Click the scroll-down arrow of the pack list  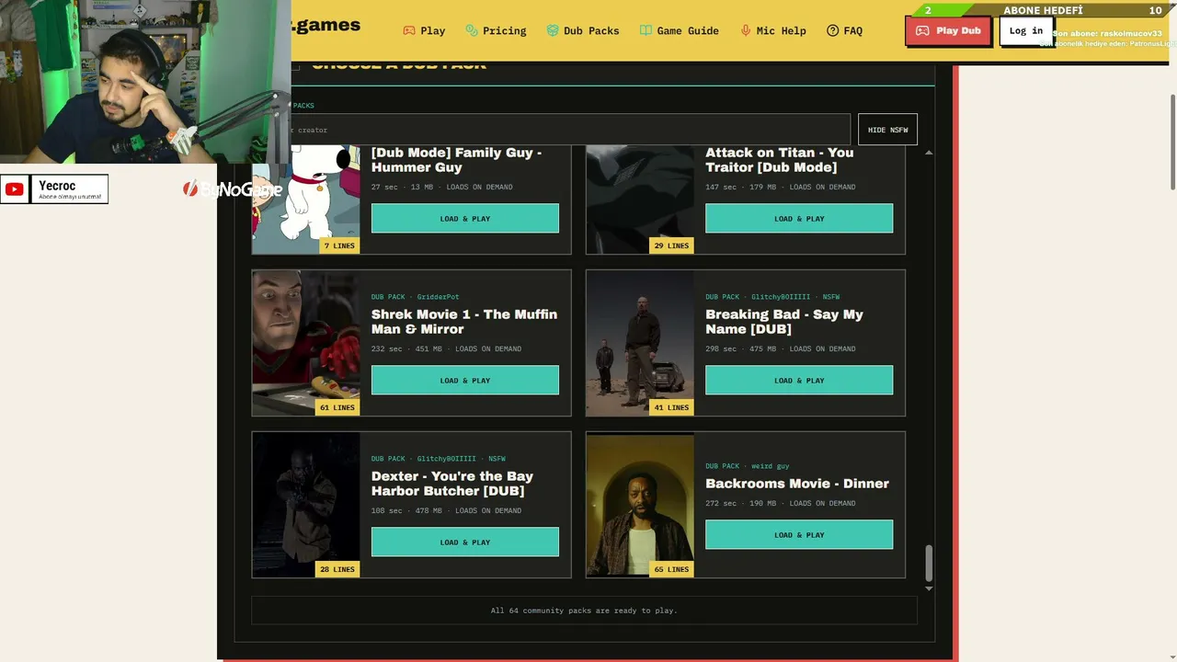click(929, 588)
